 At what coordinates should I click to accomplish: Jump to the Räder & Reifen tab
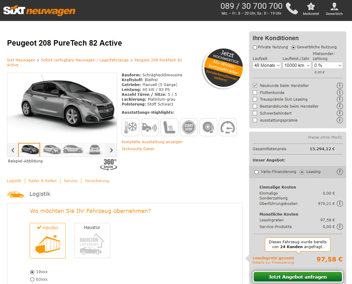[42, 181]
